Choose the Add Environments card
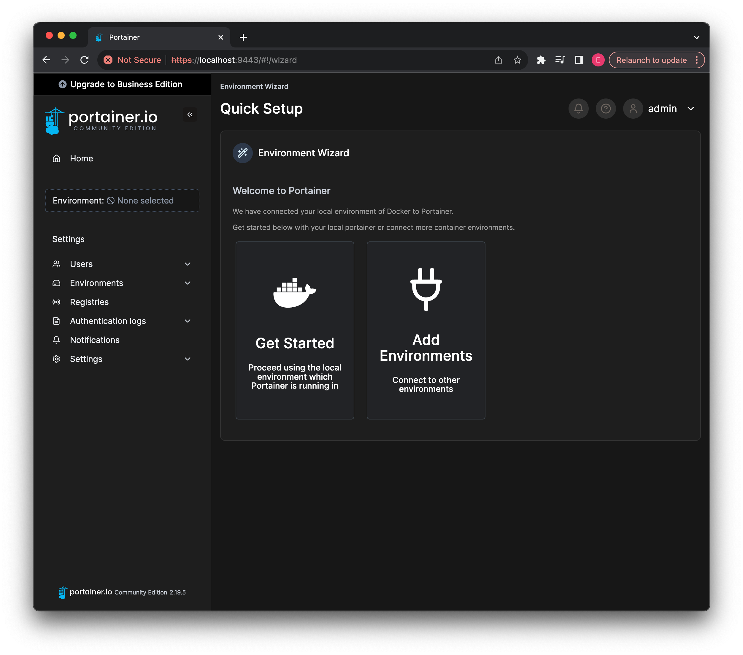The image size is (743, 655). [x=426, y=330]
